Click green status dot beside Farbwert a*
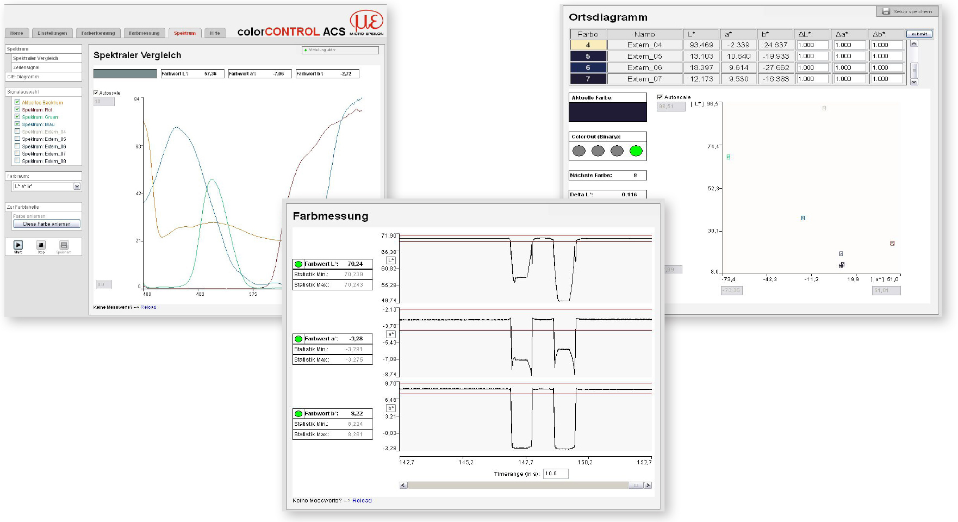This screenshot has height=522, width=958. (x=298, y=339)
